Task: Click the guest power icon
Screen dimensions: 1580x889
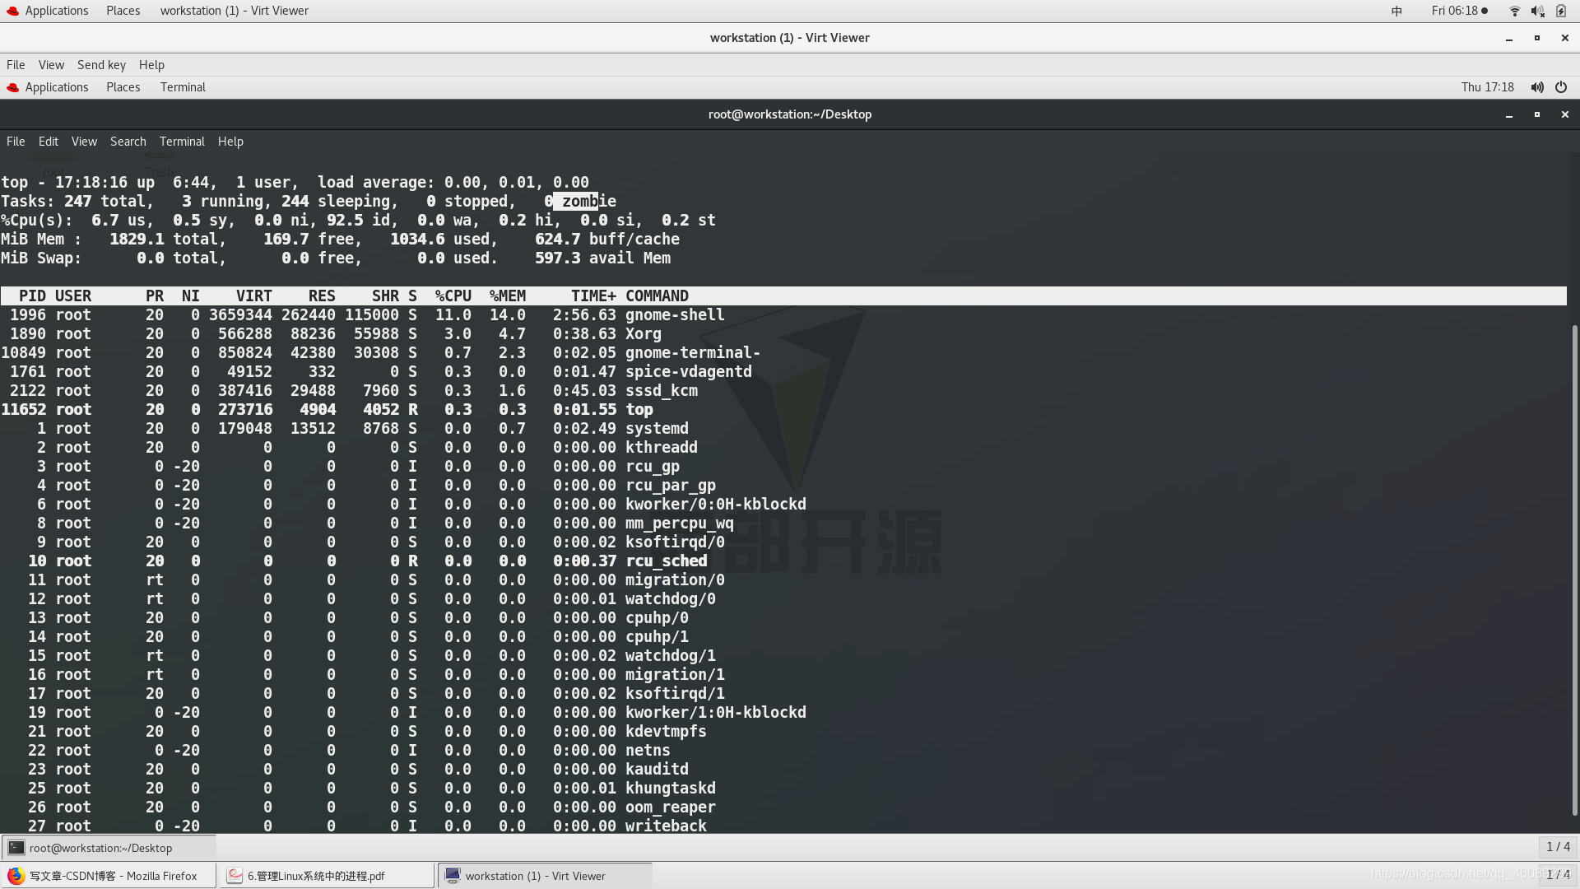Action: (1561, 87)
